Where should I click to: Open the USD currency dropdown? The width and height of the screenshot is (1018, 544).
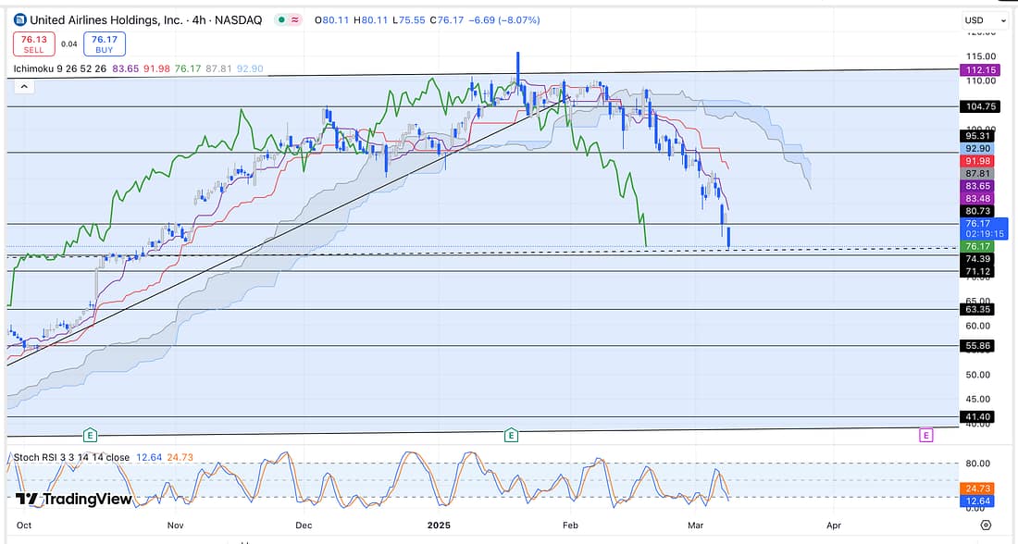coord(985,19)
